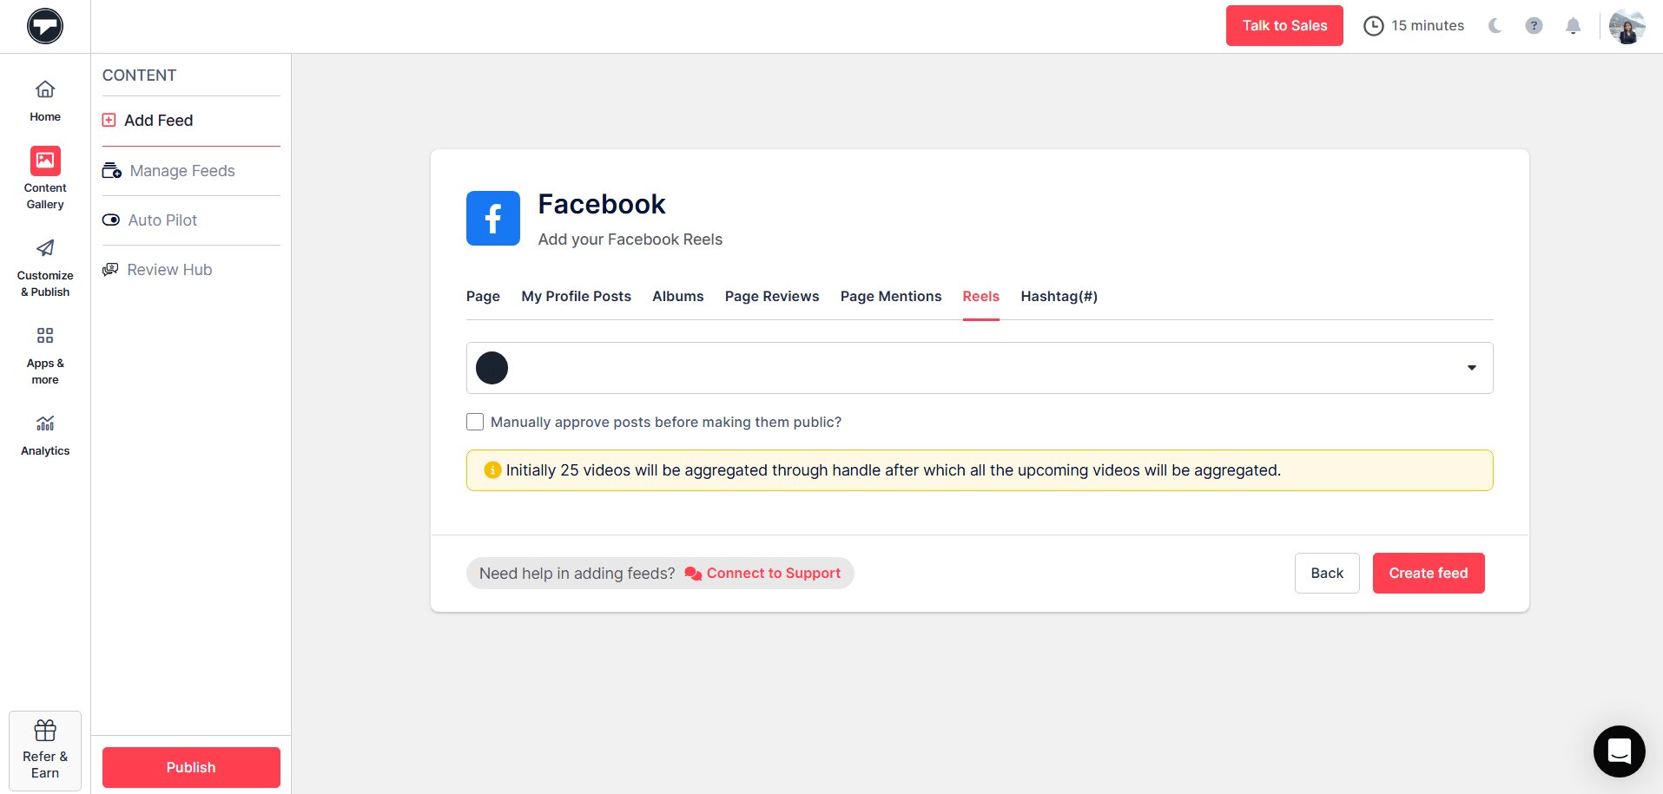The height and width of the screenshot is (794, 1663).
Task: Open Auto Pilot settings
Action: tap(162, 220)
